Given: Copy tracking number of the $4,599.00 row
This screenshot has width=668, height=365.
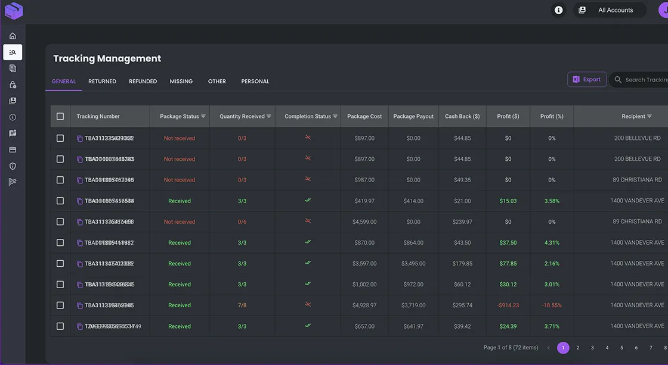Looking at the screenshot, I should click(x=80, y=222).
